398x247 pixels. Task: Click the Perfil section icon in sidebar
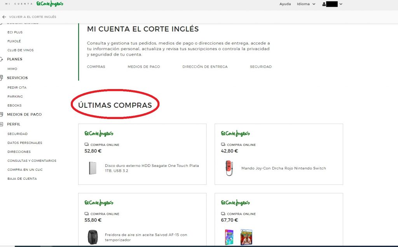click(x=1, y=124)
